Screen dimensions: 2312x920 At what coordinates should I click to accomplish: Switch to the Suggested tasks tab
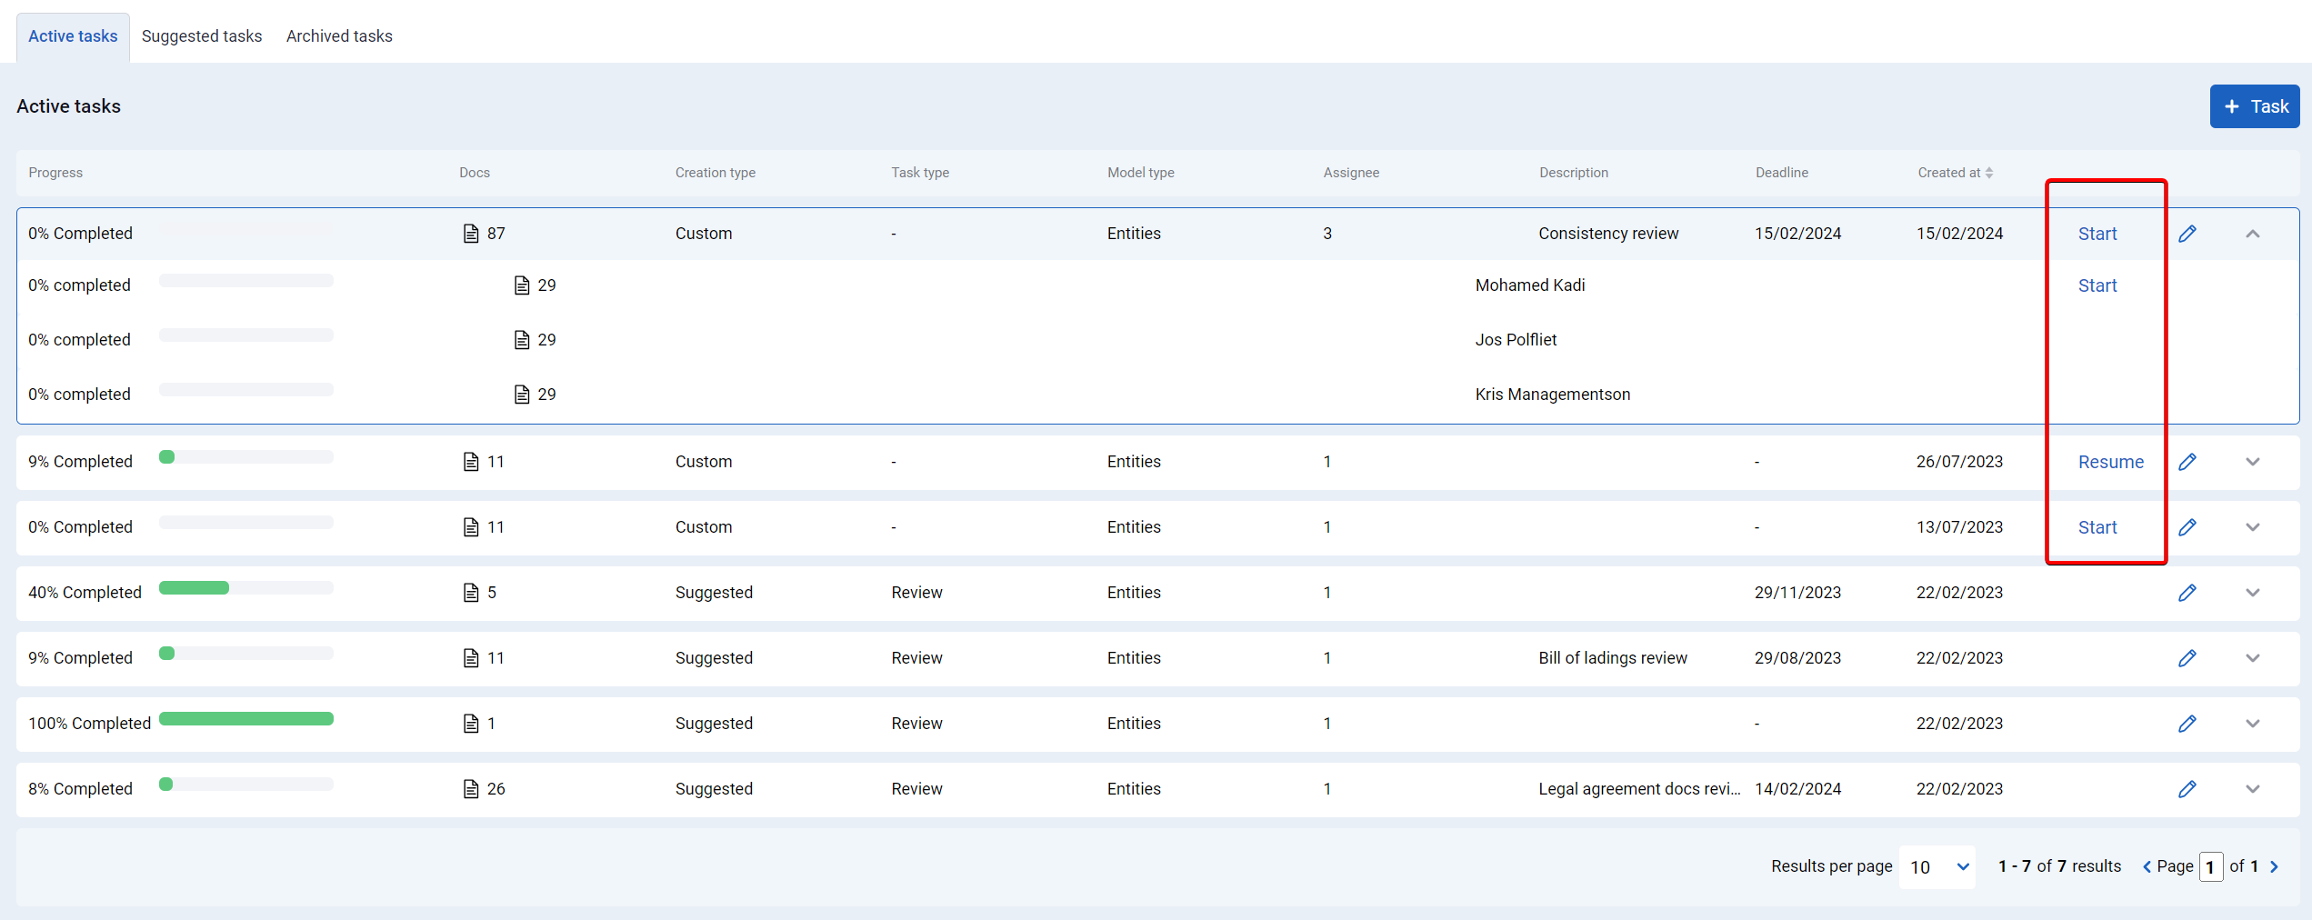[x=202, y=36]
